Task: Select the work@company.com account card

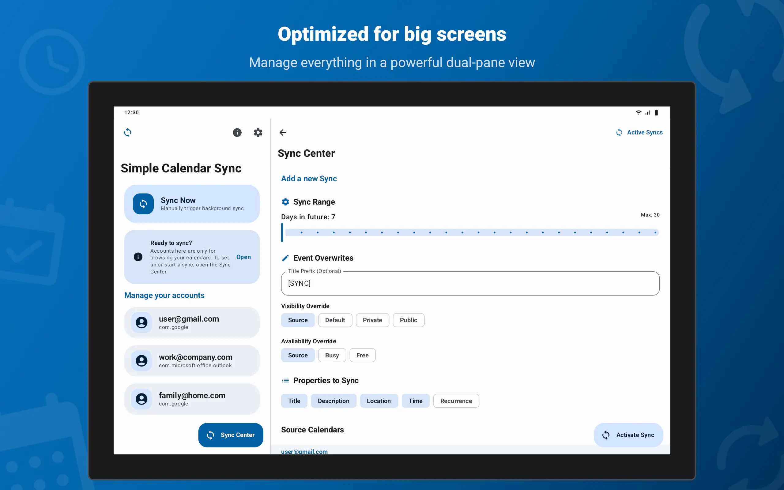Action: pyautogui.click(x=192, y=361)
